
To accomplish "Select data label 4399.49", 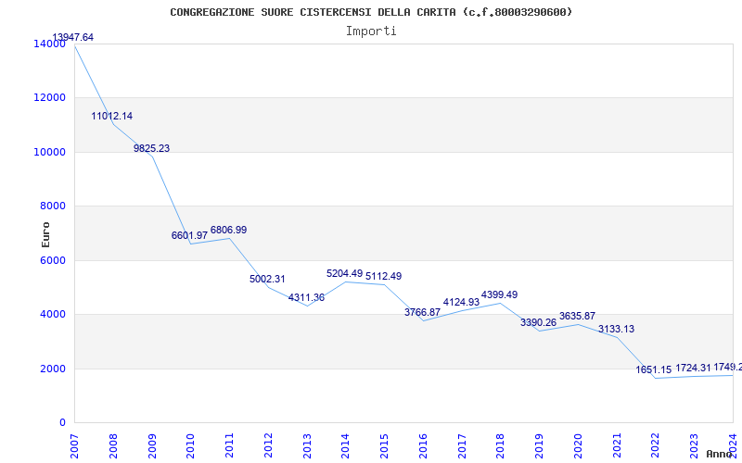I will click(x=499, y=294).
